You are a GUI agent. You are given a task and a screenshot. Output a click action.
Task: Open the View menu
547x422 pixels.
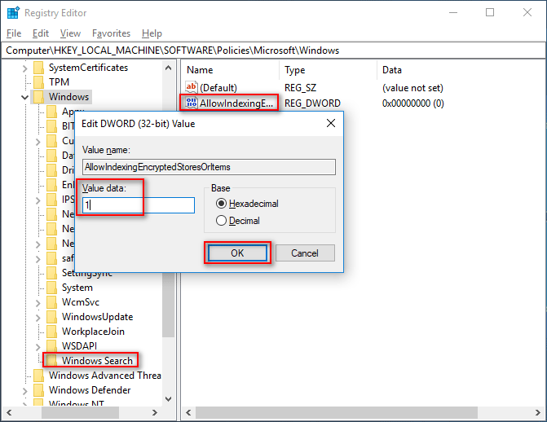tap(70, 33)
